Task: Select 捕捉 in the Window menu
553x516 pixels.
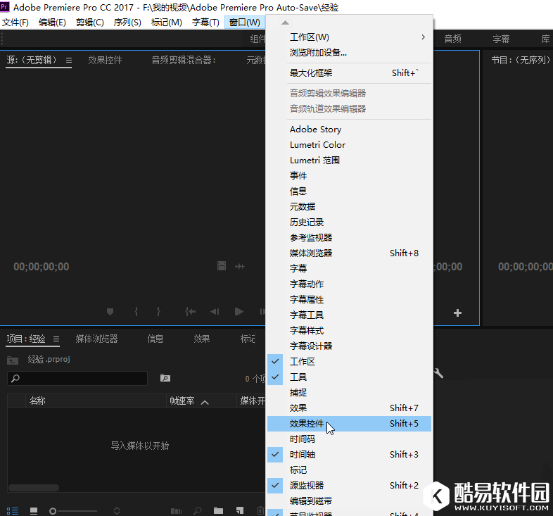Action: [349, 393]
